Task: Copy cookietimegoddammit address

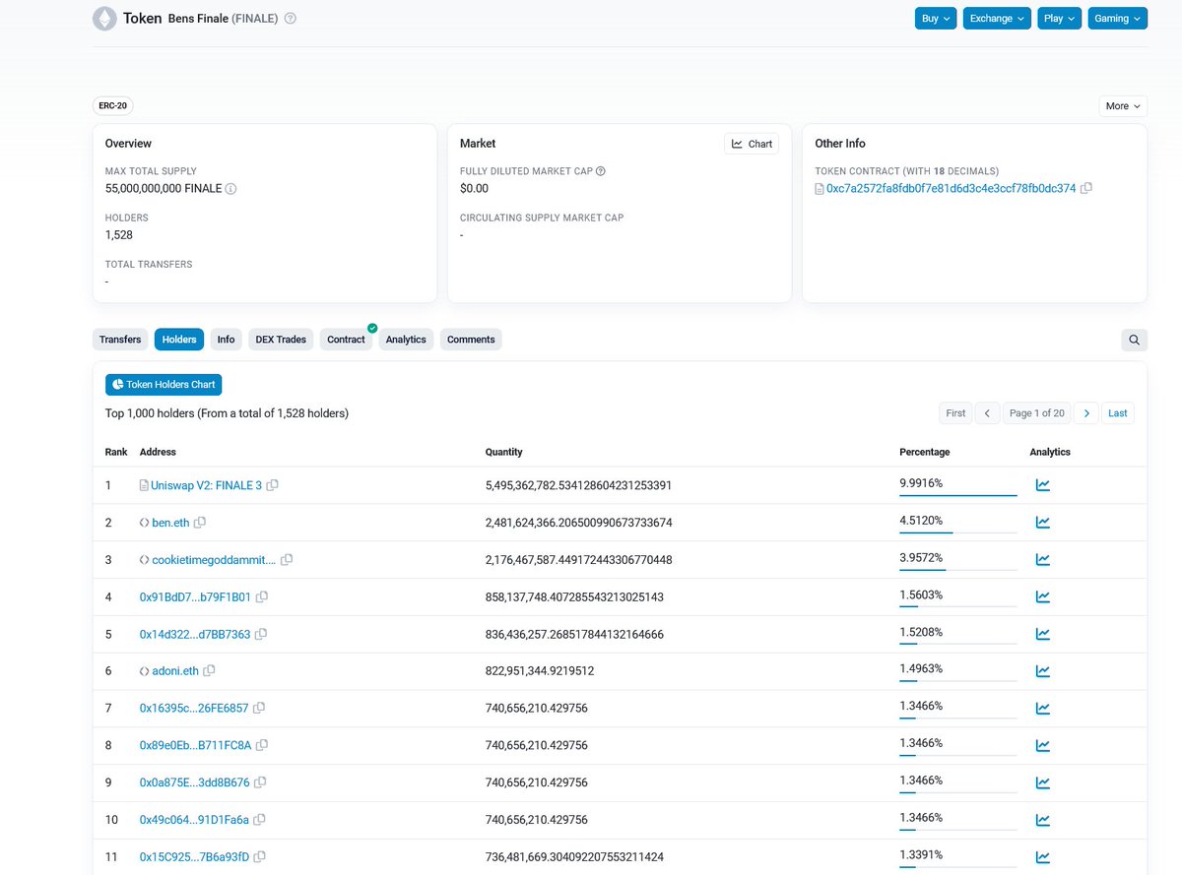Action: [287, 560]
